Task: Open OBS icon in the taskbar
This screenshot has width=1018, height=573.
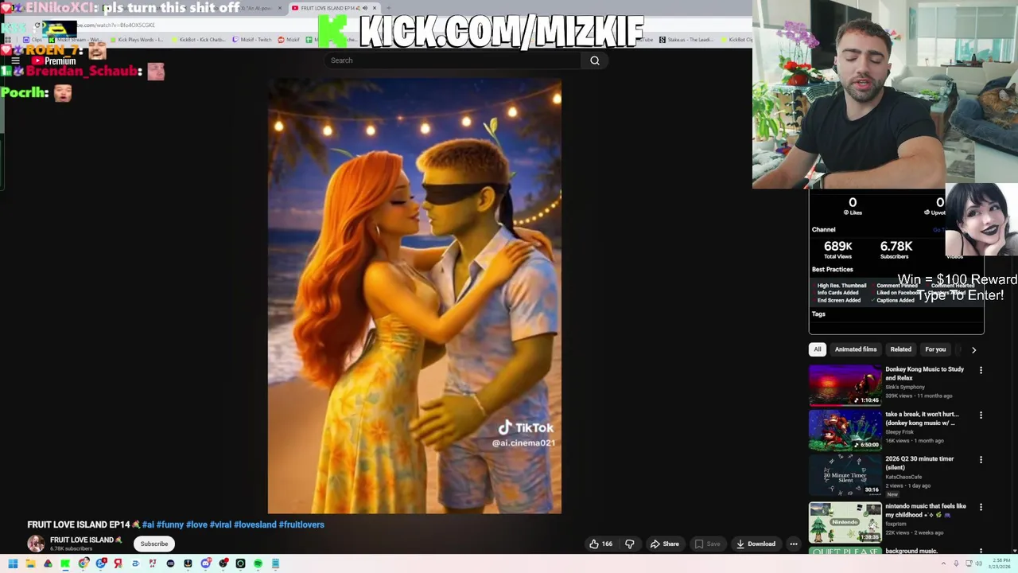Action: (223, 563)
